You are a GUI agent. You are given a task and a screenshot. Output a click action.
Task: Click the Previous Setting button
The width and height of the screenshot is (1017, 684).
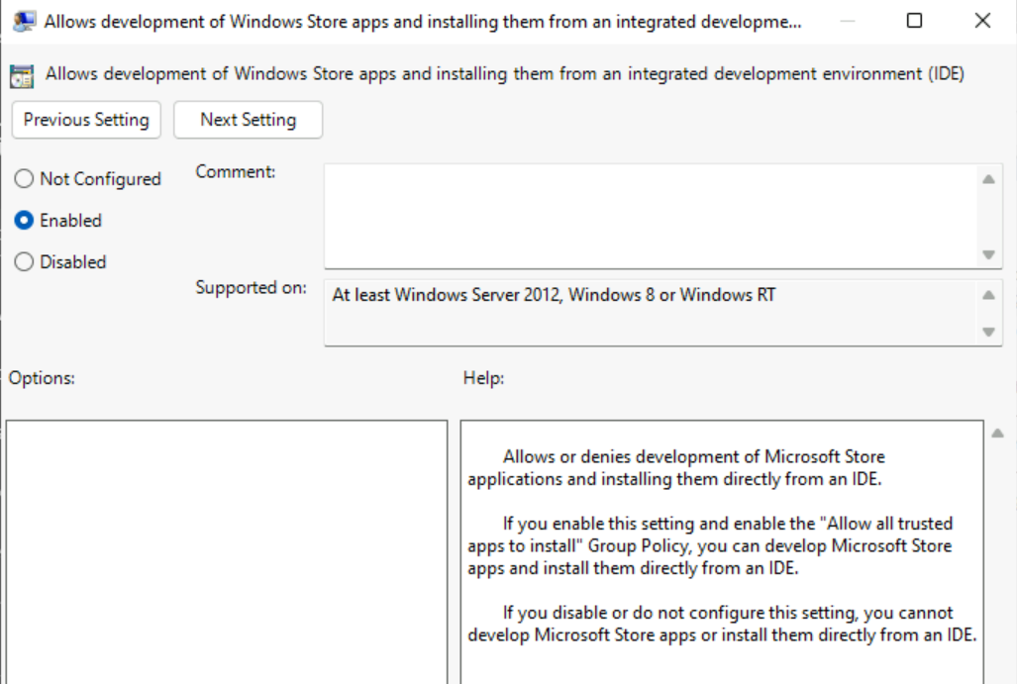[x=86, y=120]
